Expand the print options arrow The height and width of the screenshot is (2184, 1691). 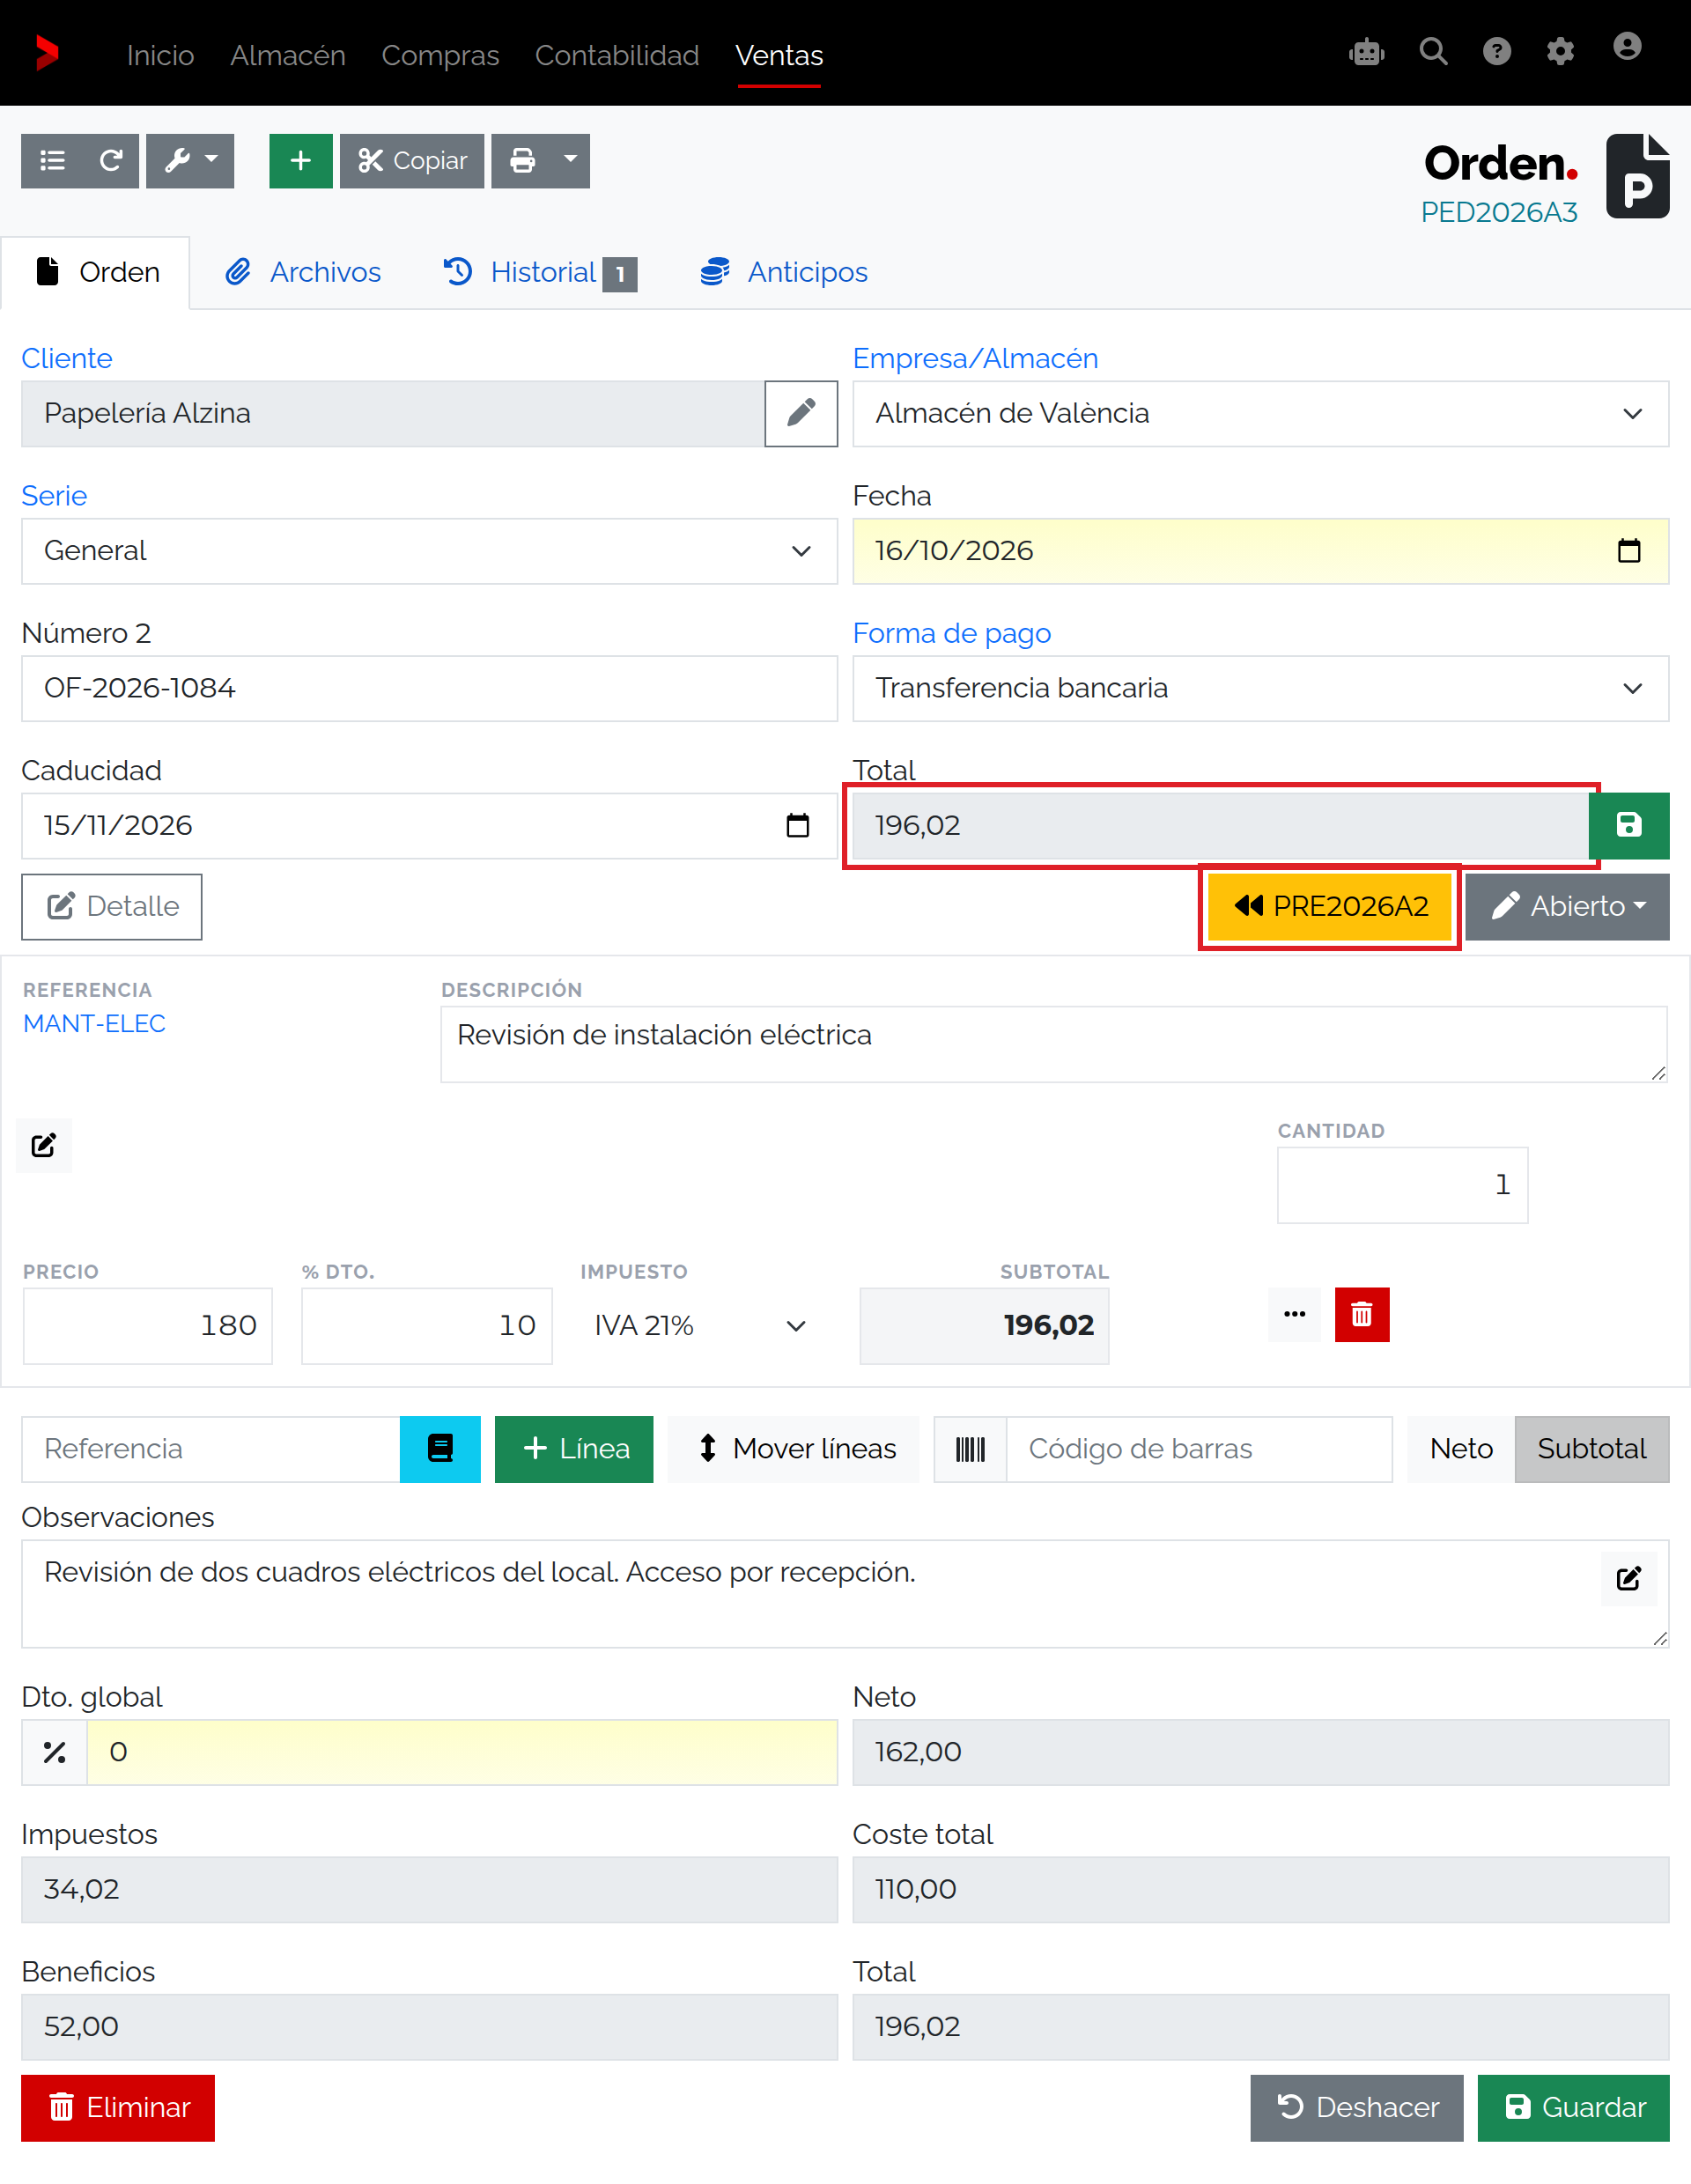point(571,161)
